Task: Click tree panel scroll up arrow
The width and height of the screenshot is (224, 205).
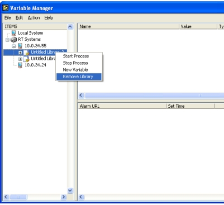Action: [x=70, y=27]
